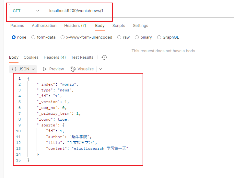Click the "_seq_no": 0 line
Viewport: 234px width, 178px height.
pyautogui.click(x=52, y=108)
